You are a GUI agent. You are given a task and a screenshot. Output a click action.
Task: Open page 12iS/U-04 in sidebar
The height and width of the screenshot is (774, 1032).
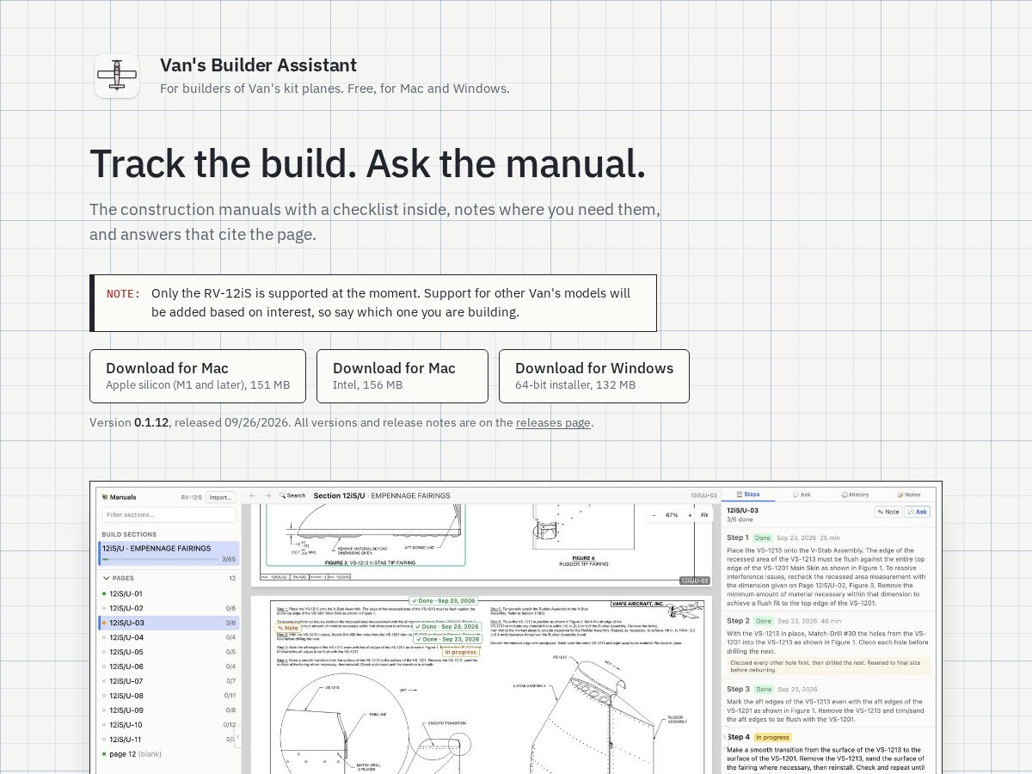pyautogui.click(x=169, y=637)
